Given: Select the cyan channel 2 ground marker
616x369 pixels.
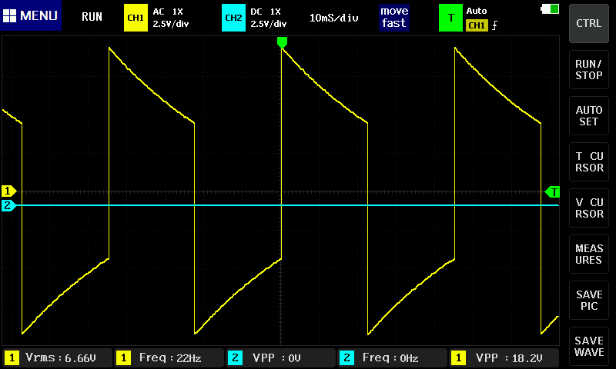Looking at the screenshot, I should pos(8,205).
